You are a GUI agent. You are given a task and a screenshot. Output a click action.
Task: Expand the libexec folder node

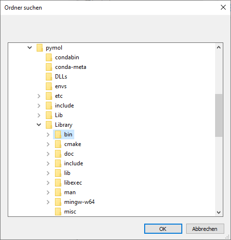[x=48, y=183]
